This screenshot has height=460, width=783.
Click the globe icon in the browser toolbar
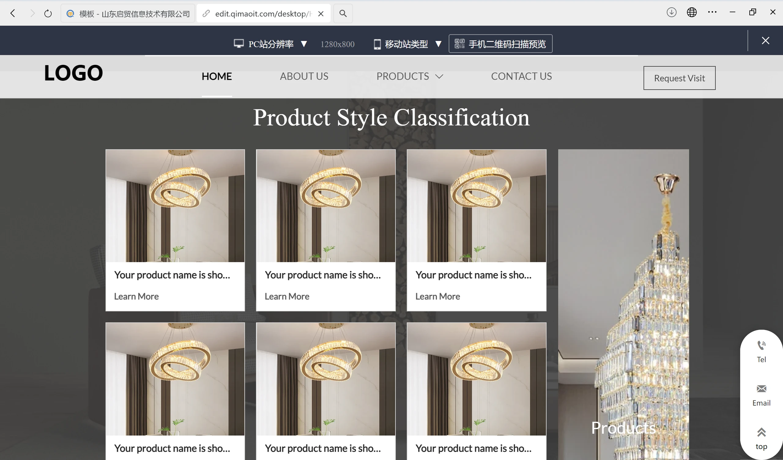(692, 13)
